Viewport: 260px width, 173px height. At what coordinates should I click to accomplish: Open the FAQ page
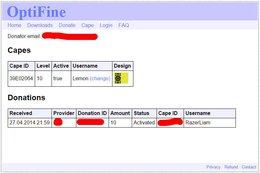124,25
